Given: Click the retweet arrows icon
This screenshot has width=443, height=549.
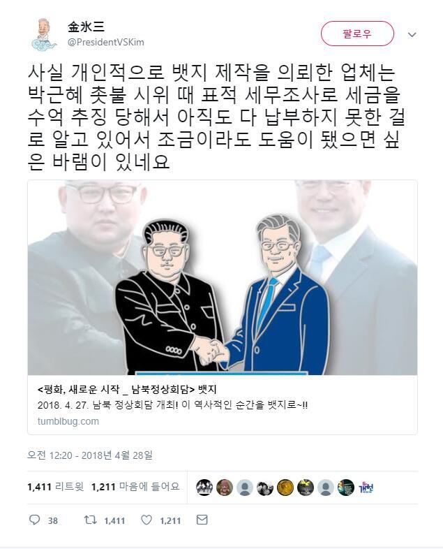Looking at the screenshot, I should 90,520.
